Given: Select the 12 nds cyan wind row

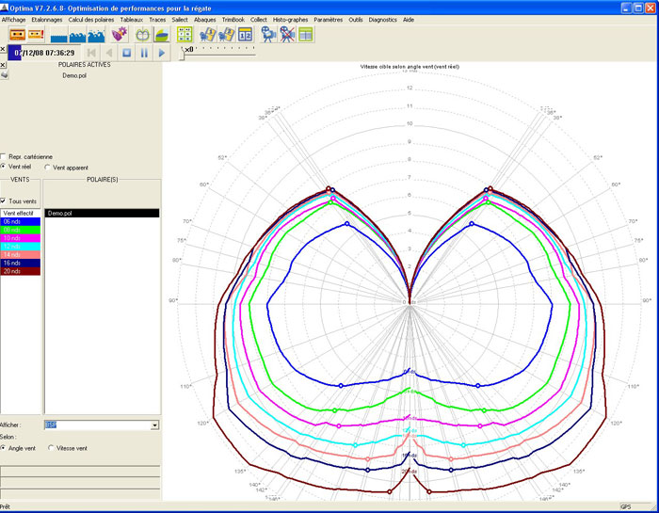Looking at the screenshot, I should point(20,247).
